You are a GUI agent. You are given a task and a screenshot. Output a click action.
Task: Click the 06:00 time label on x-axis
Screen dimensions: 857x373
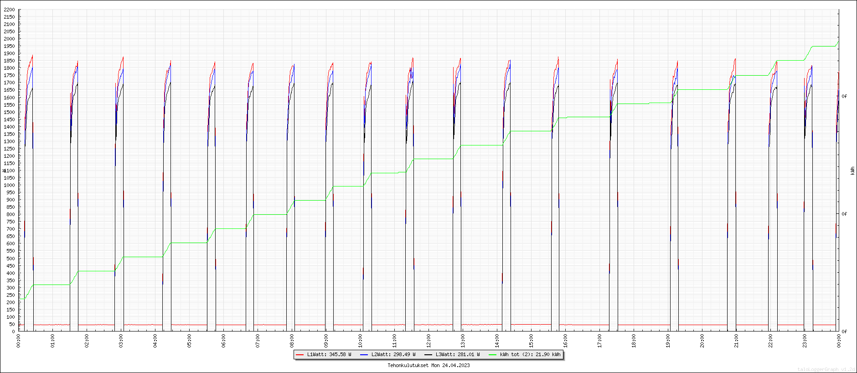224,341
